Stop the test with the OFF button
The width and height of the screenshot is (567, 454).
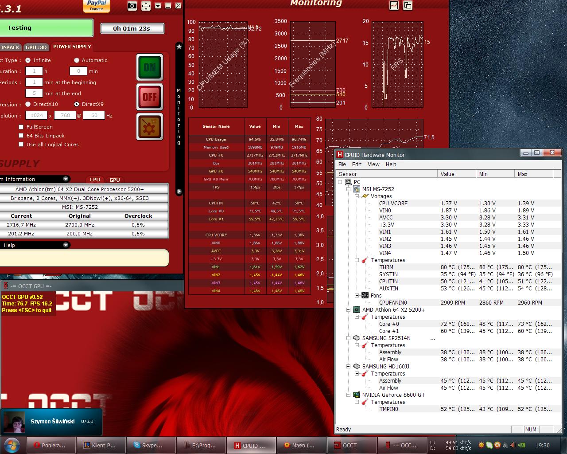tap(150, 97)
